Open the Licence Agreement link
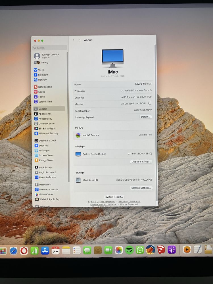This screenshot has height=284, width=213. (129, 204)
